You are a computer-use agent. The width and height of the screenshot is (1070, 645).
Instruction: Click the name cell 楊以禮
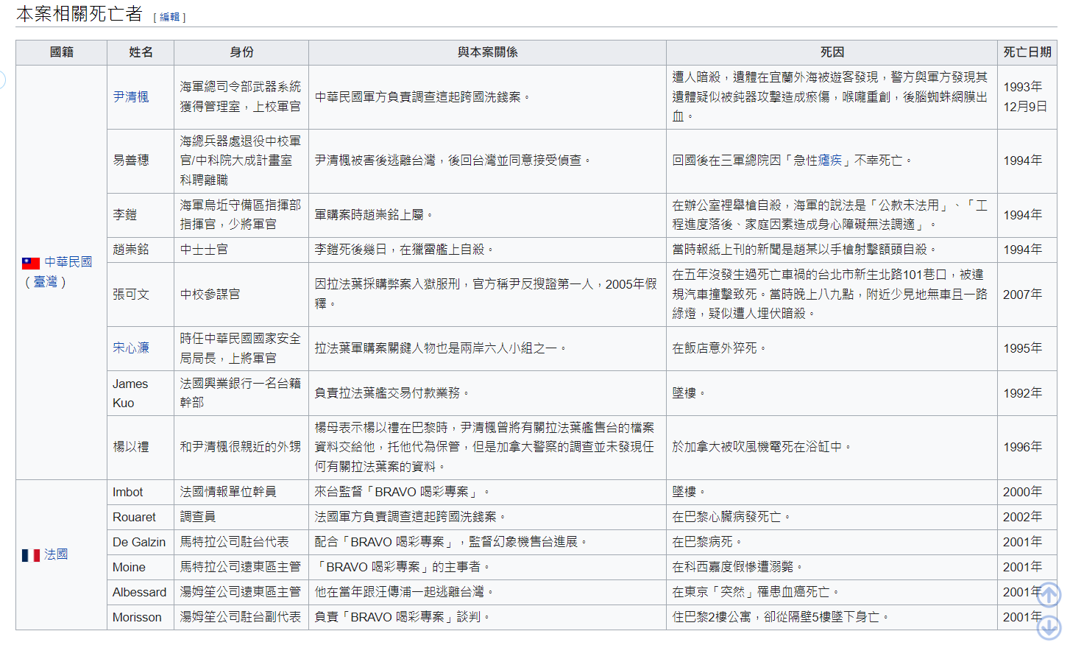coord(141,447)
